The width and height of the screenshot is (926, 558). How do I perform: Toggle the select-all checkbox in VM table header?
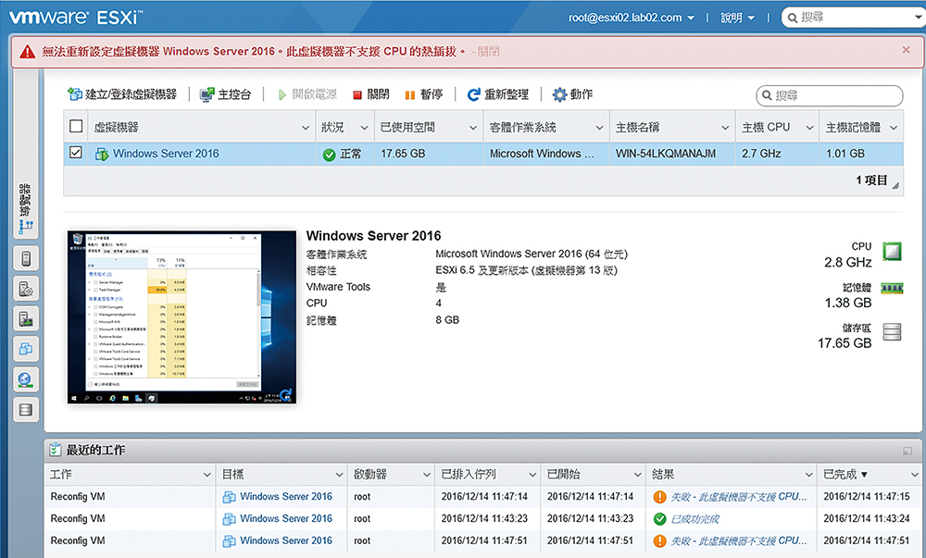coord(76,126)
